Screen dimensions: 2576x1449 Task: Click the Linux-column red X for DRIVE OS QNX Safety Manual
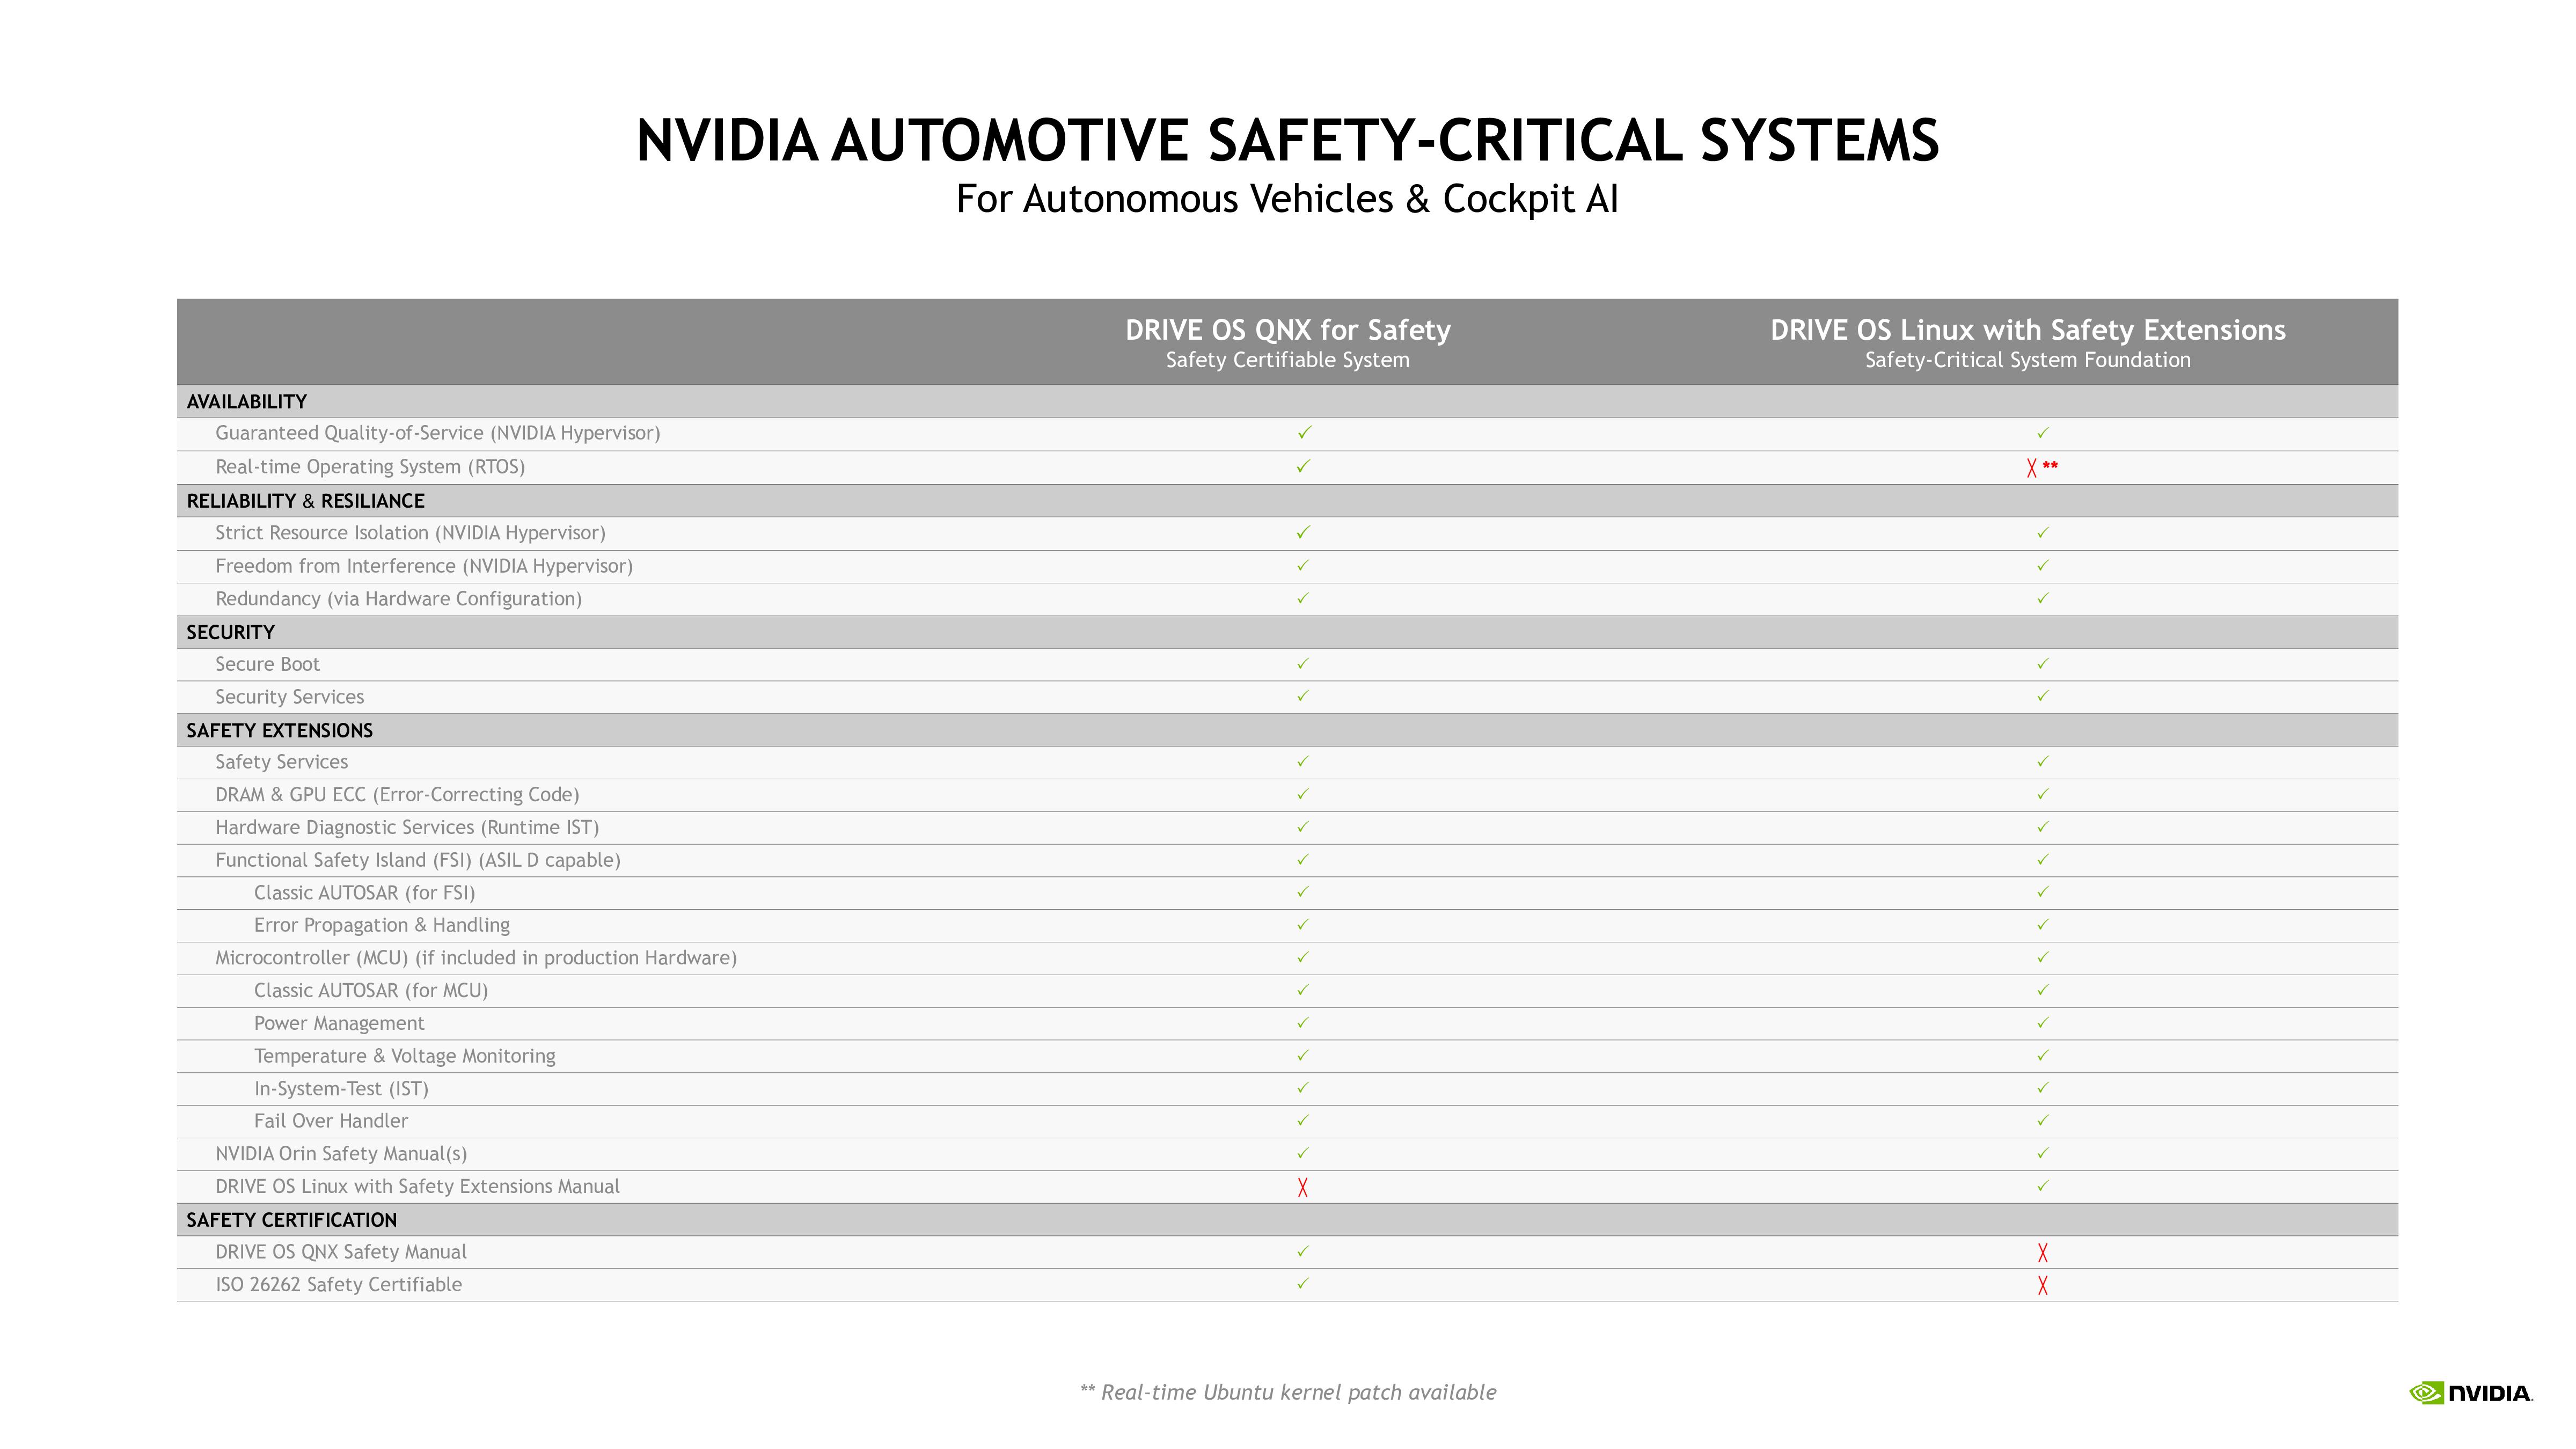2043,1252
